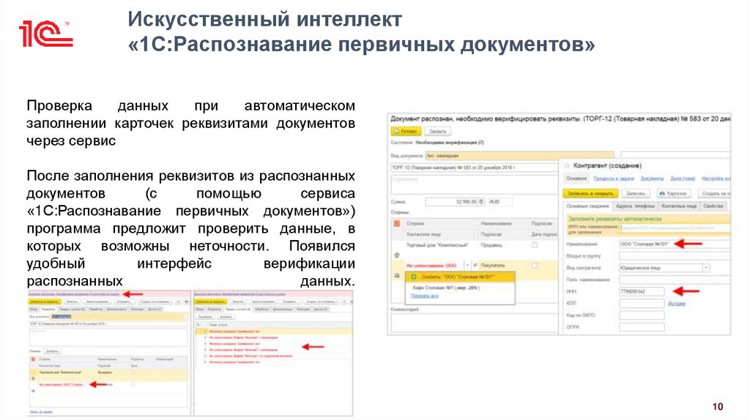Open Процессы и задачи link
Screen dimensions: 750x420
pos(614,179)
